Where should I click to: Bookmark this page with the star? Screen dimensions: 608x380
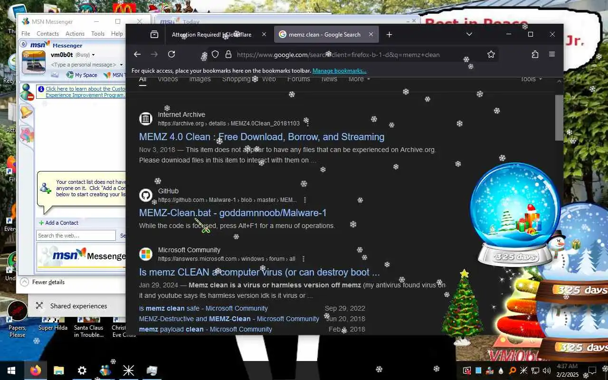pos(491,55)
